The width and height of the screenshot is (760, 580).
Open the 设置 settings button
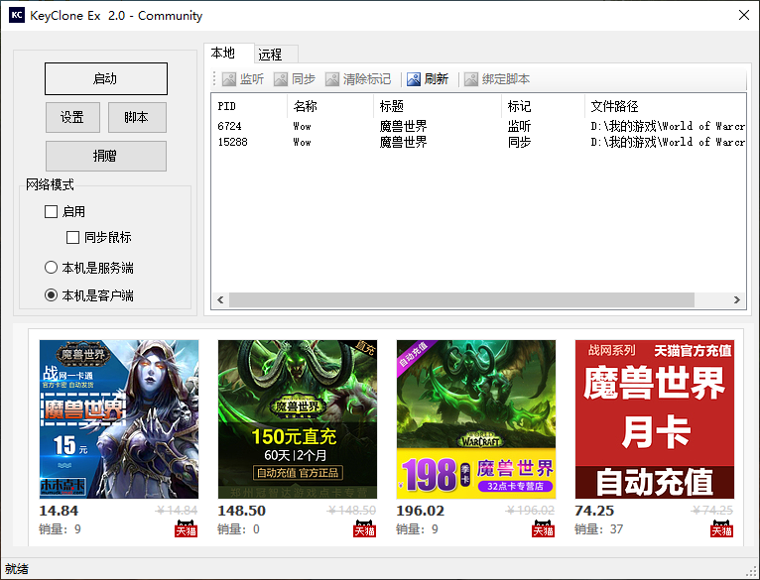click(72, 117)
